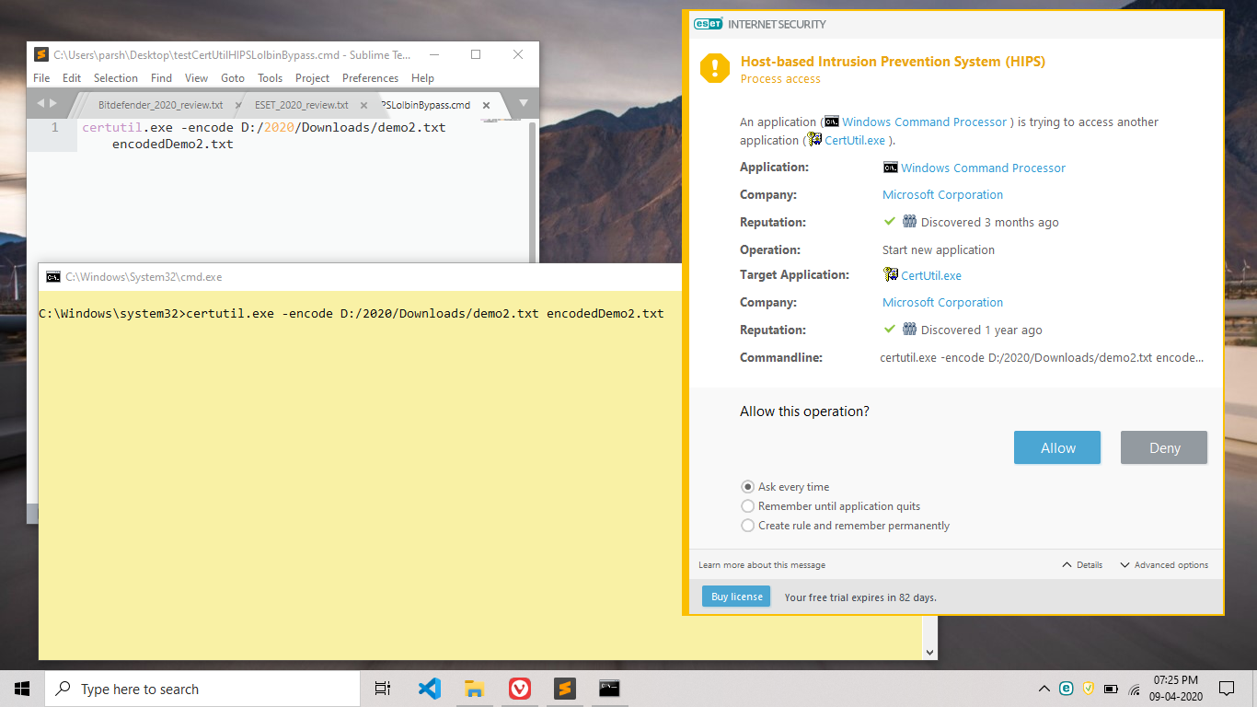Open Learn more about this message

tap(762, 565)
